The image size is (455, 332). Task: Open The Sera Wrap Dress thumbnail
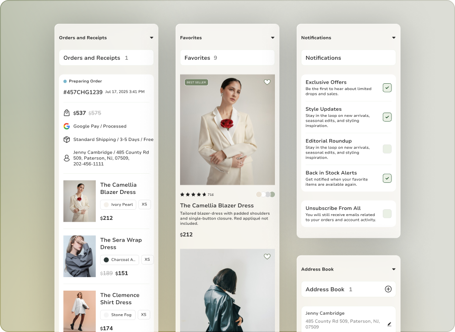click(79, 256)
